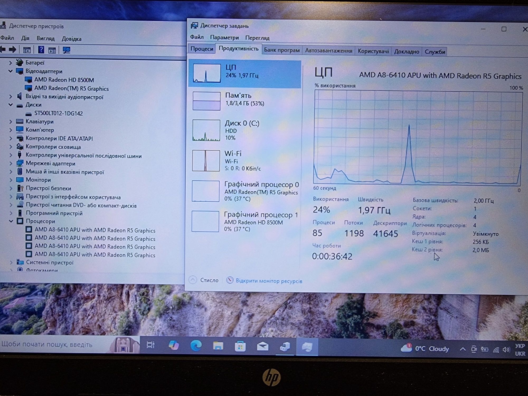Click the CPU usage graph
This screenshot has width=528, height=396.
coord(417,137)
